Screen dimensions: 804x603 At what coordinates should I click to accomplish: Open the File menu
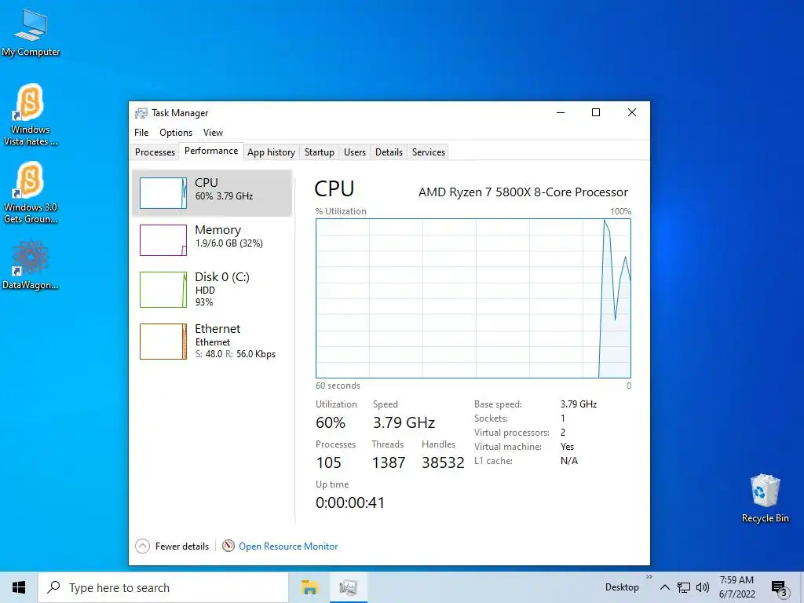pyautogui.click(x=141, y=132)
